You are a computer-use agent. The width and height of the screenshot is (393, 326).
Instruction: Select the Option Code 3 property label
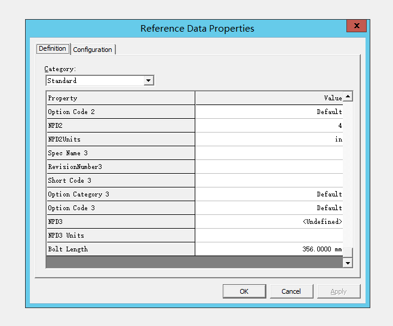click(x=121, y=208)
